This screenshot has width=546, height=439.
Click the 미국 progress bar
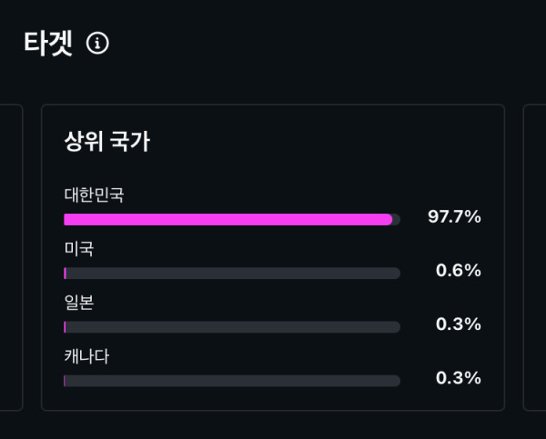pyautogui.click(x=232, y=273)
